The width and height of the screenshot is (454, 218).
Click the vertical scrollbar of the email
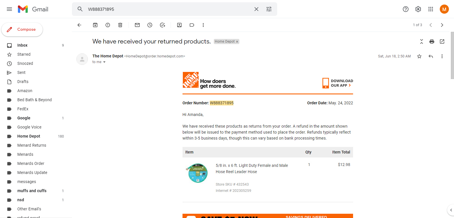(x=452, y=55)
